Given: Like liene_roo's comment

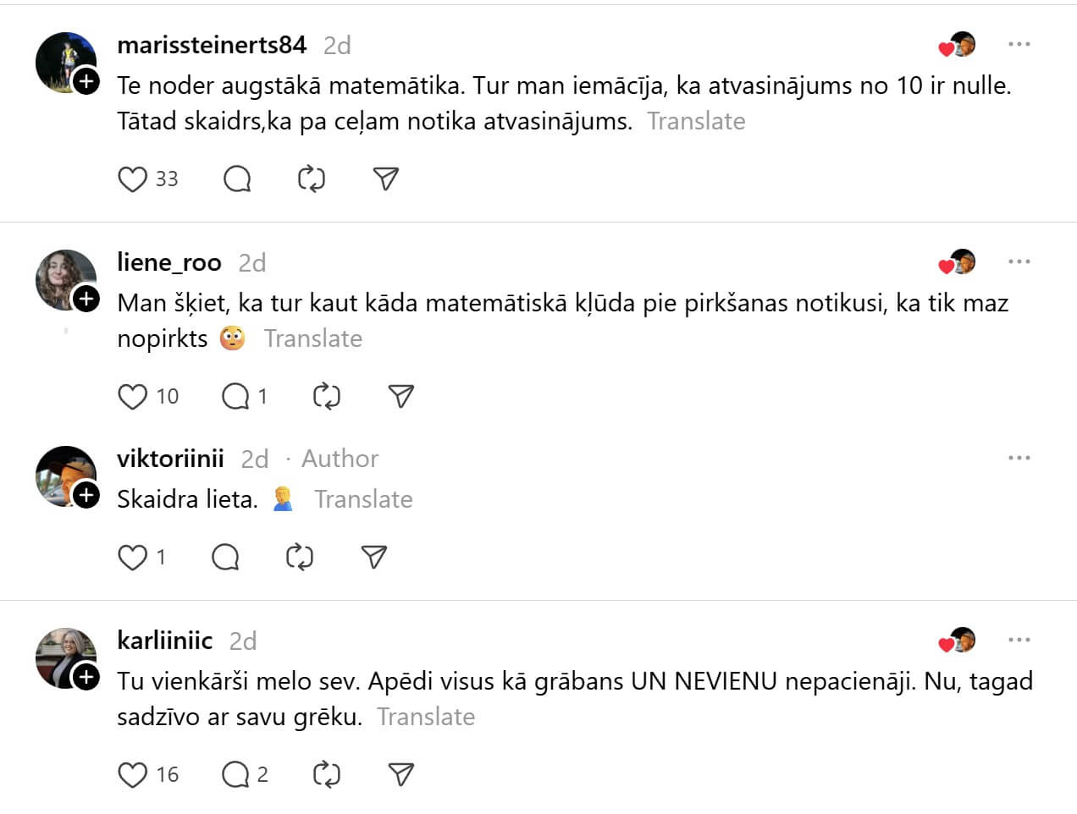Looking at the screenshot, I should (132, 397).
